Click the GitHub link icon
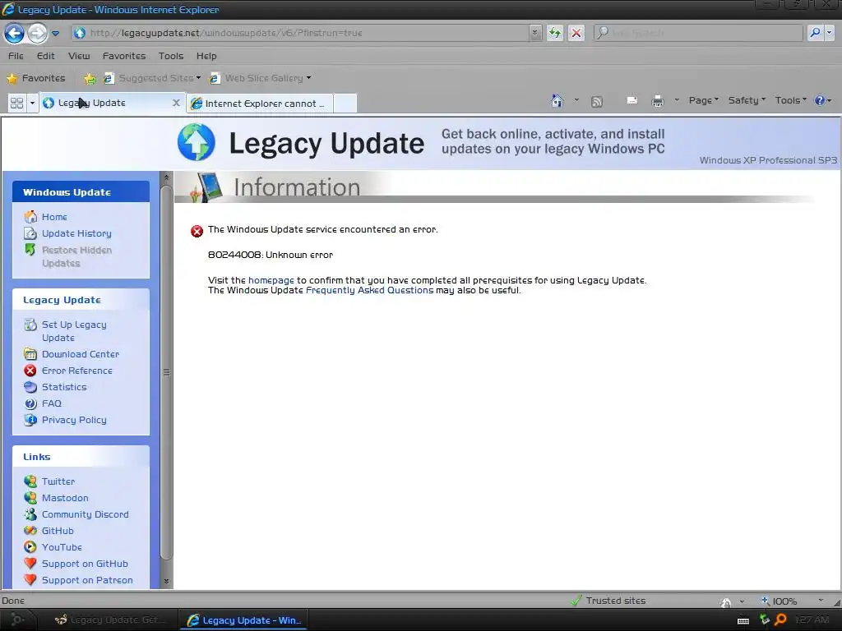 30,531
